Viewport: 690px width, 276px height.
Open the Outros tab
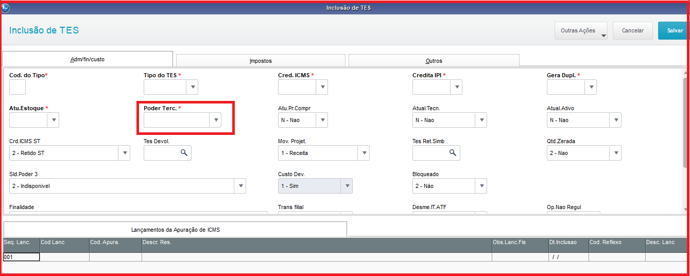[434, 61]
